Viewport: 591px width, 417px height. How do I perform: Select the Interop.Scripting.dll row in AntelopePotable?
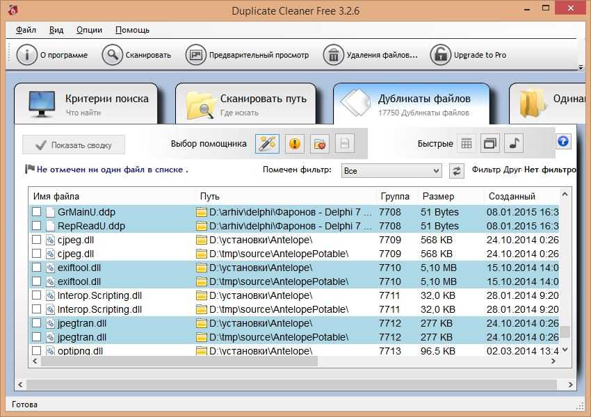coord(294,309)
